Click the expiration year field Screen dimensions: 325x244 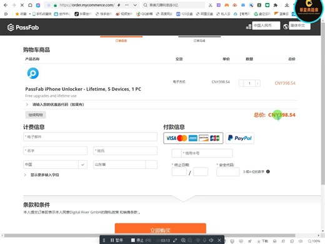click(x=201, y=171)
